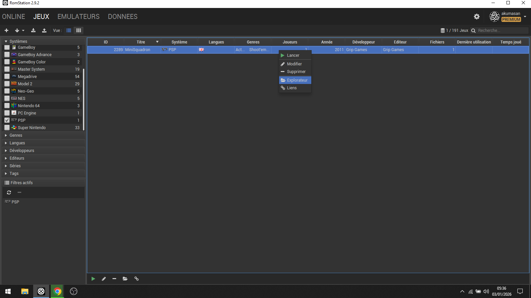Screen dimensions: 531x298
Task: Check the Megadrive system checkbox
Action: coord(7,77)
